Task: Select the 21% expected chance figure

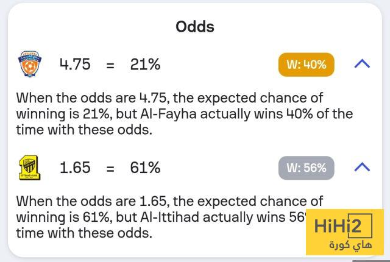Action: pos(144,64)
